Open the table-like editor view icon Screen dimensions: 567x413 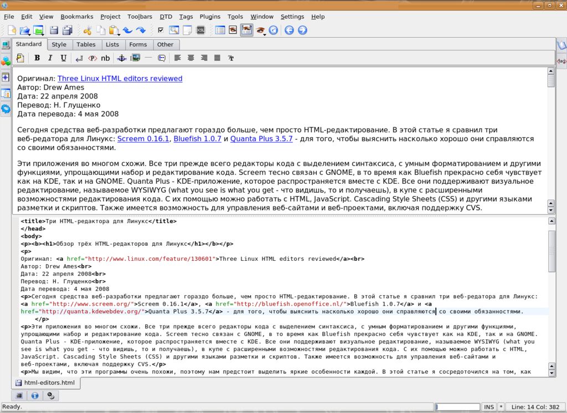point(220,30)
